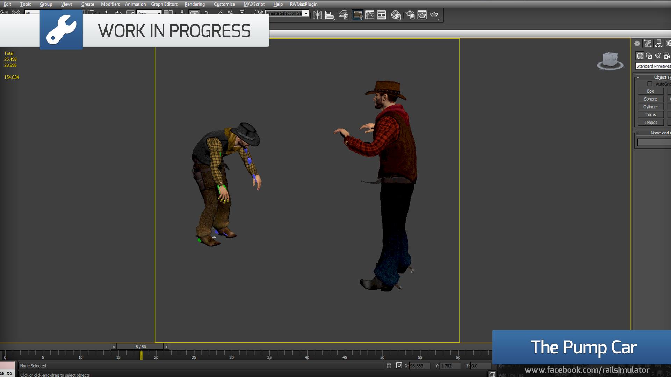The image size is (671, 377).
Task: Open the Schematic View icon
Action: (x=382, y=15)
